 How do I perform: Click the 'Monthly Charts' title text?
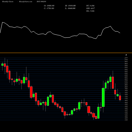pyautogui.click(x=8, y=2)
